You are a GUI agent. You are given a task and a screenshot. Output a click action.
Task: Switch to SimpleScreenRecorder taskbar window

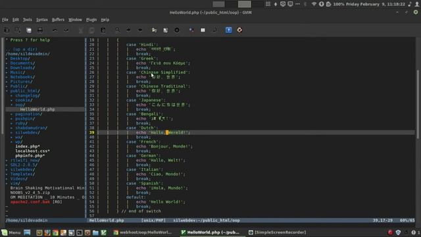(x=277, y=232)
